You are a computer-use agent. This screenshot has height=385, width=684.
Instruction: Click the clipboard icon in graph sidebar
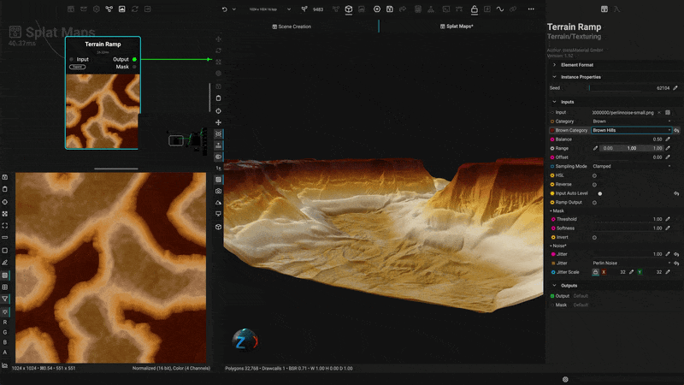coord(218,98)
